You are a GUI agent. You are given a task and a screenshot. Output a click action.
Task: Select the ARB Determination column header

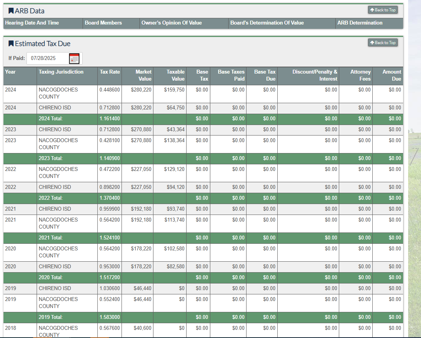360,23
